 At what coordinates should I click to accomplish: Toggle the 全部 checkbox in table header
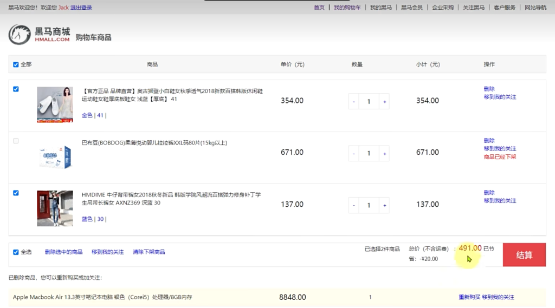[16, 64]
